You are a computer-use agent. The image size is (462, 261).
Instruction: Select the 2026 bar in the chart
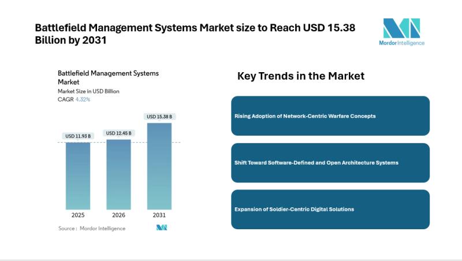(118, 174)
